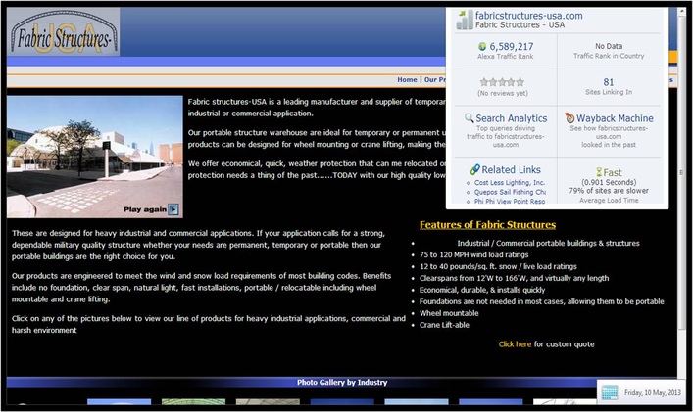693x412 pixels.
Task: Open the Related Links heading
Action: point(511,170)
